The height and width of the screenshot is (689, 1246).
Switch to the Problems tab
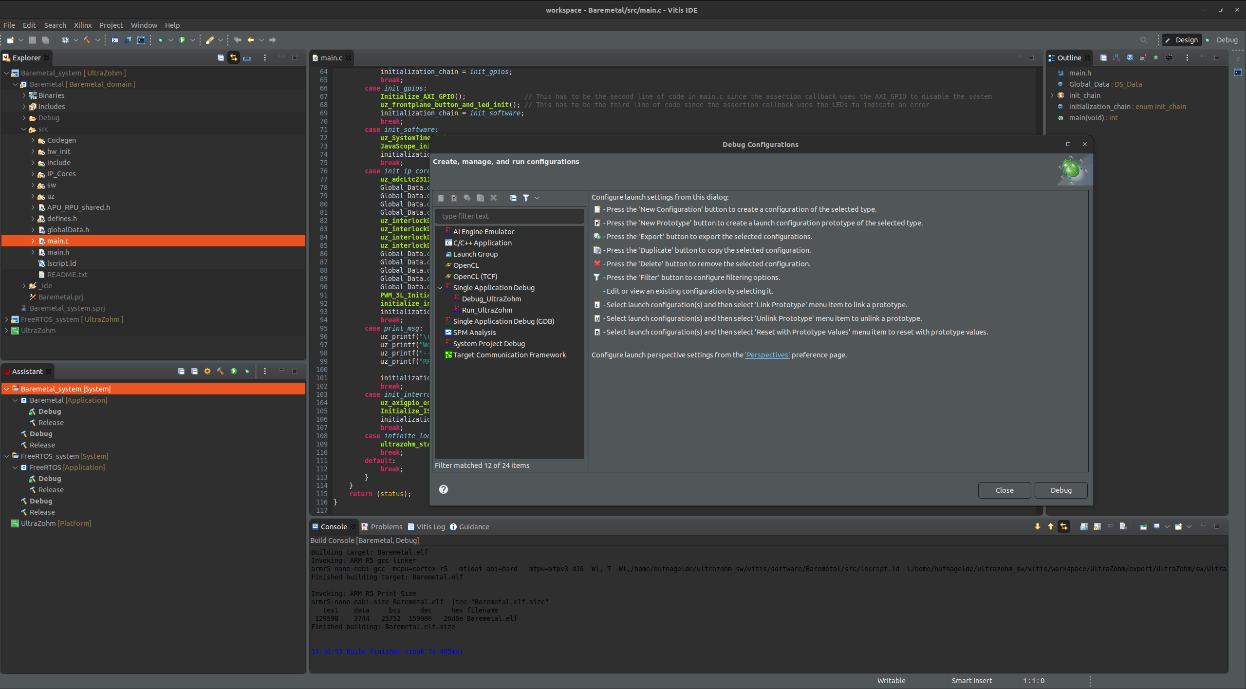[x=386, y=526]
